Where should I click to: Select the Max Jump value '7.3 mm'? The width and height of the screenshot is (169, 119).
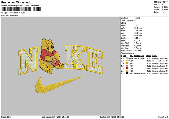(137, 48)
